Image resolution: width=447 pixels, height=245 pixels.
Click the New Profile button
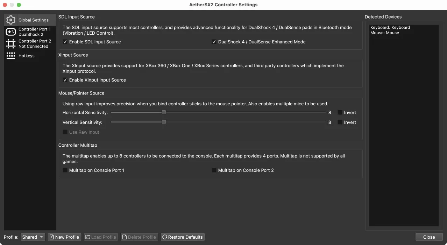(x=64, y=237)
